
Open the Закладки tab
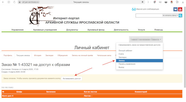pos(49,55)
